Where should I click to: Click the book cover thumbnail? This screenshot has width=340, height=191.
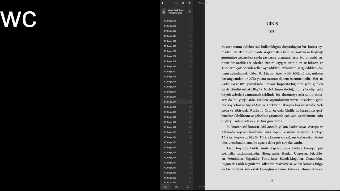[164, 11]
